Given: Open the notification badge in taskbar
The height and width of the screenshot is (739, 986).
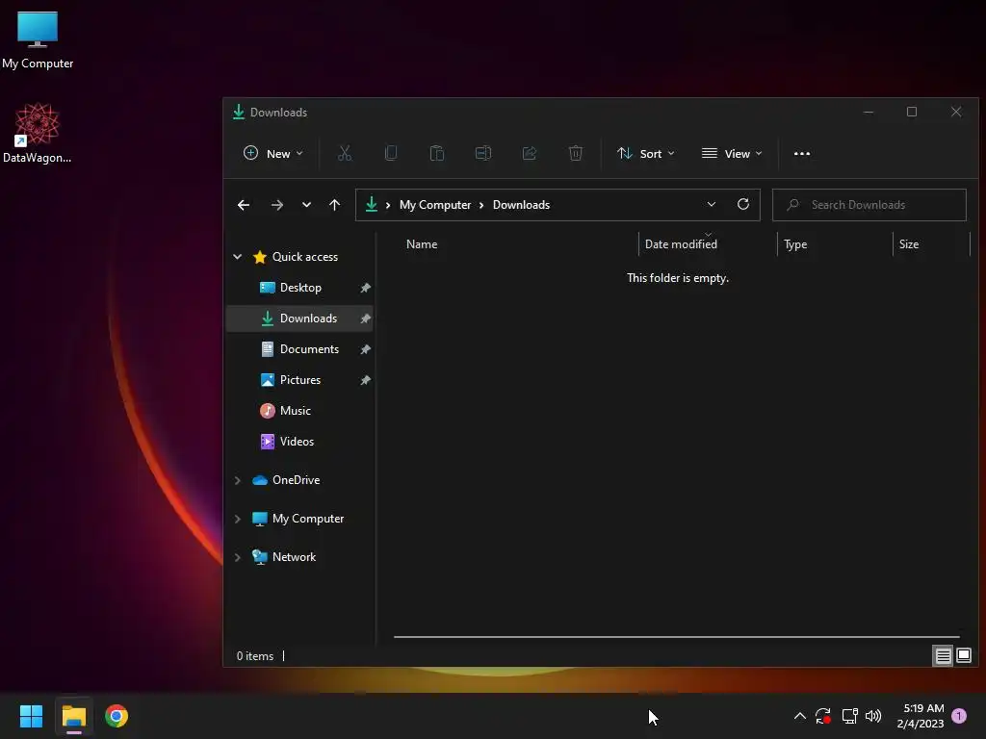Looking at the screenshot, I should click(x=960, y=716).
